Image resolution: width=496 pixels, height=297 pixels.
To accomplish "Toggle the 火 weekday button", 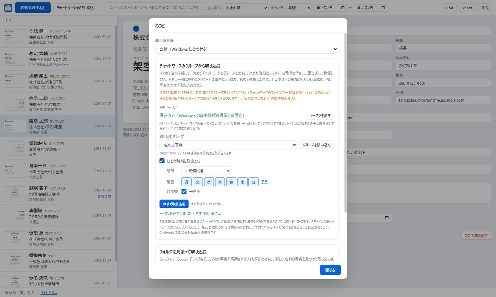I will point(198,181).
